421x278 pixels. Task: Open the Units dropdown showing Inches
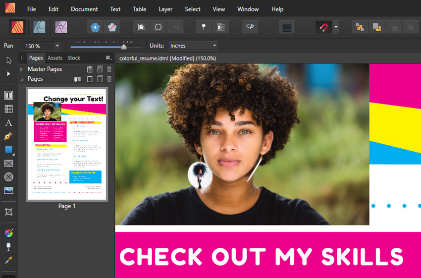click(x=193, y=46)
